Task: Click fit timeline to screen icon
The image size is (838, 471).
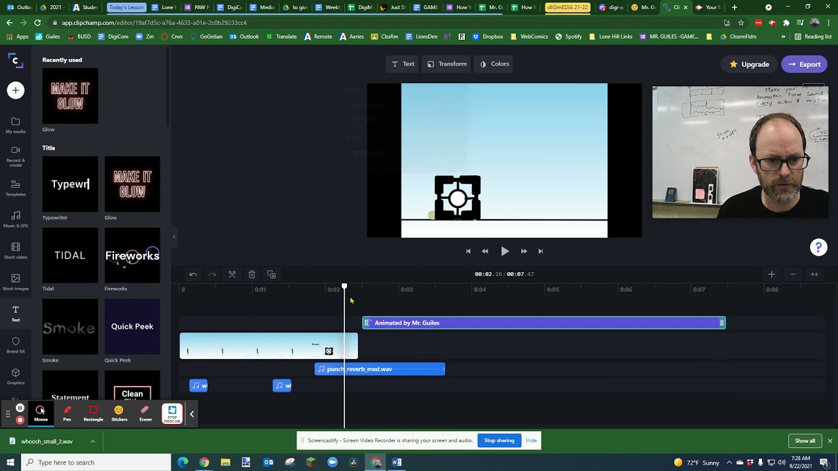Action: [814, 274]
